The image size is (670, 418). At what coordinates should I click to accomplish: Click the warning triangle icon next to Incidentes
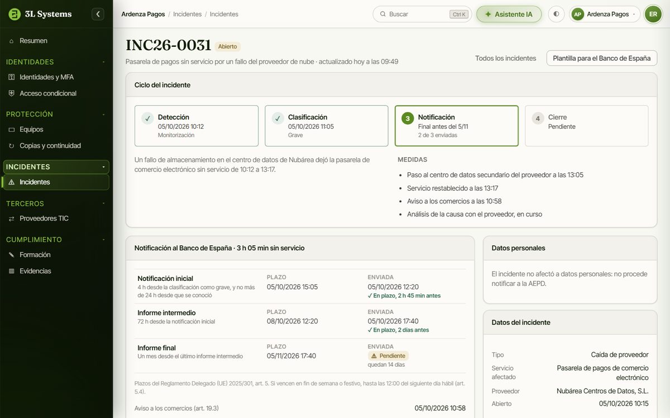tap(12, 182)
